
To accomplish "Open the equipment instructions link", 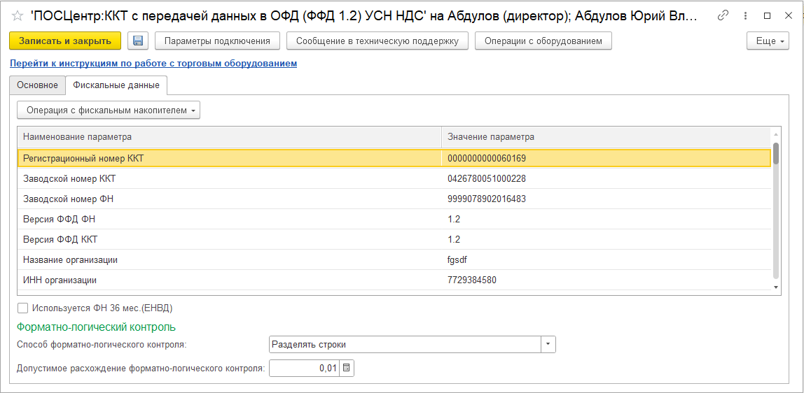I will pyautogui.click(x=153, y=64).
